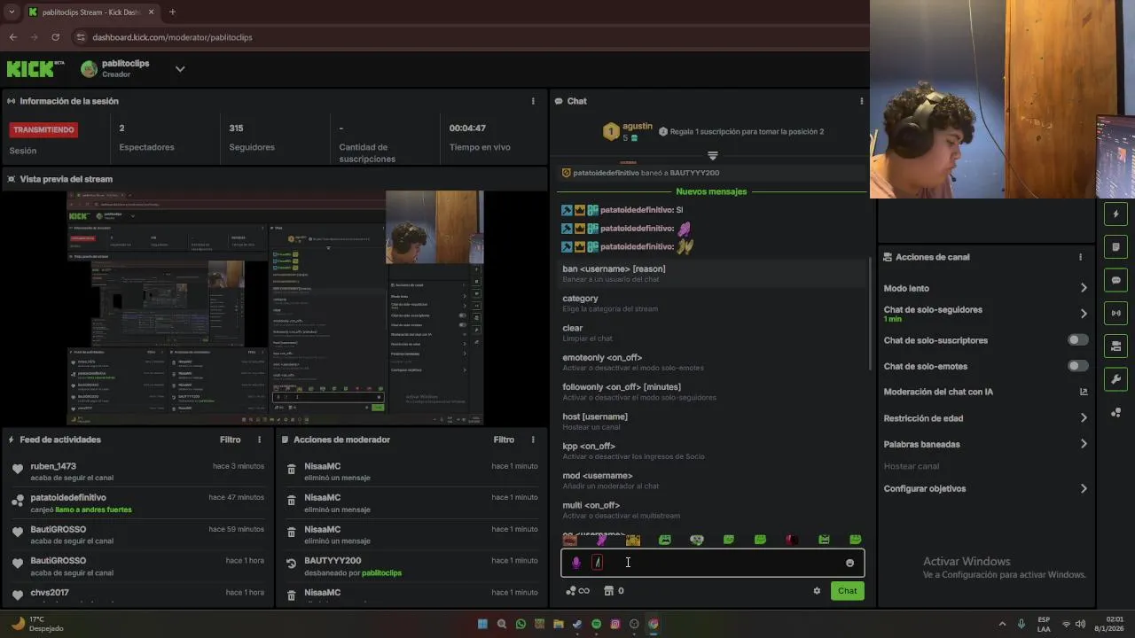This screenshot has width=1135, height=638.
Task: Select the multi <on_off> command
Action: click(x=711, y=510)
